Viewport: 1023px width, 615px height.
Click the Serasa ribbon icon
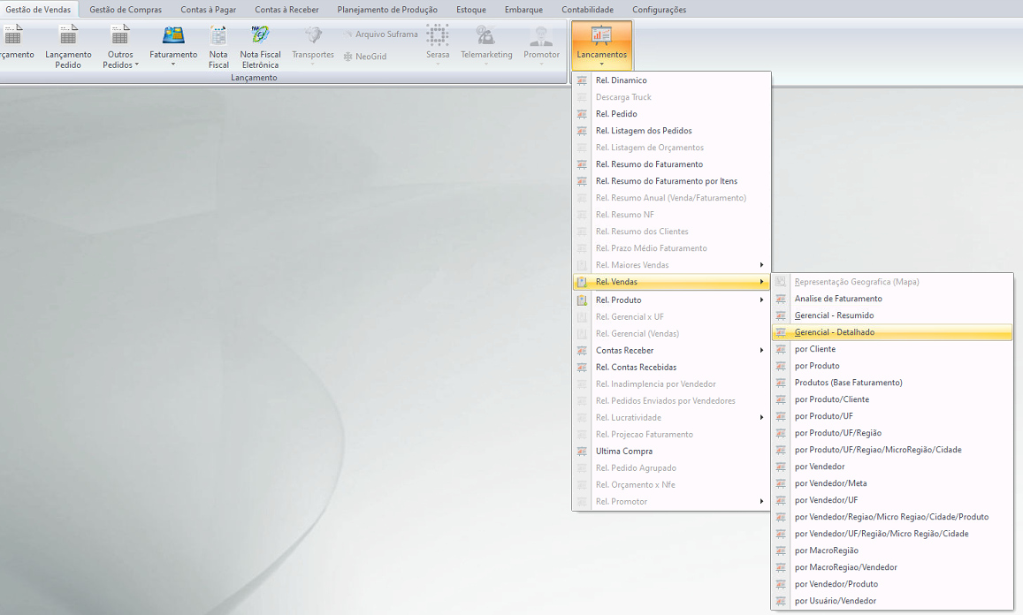click(x=437, y=36)
